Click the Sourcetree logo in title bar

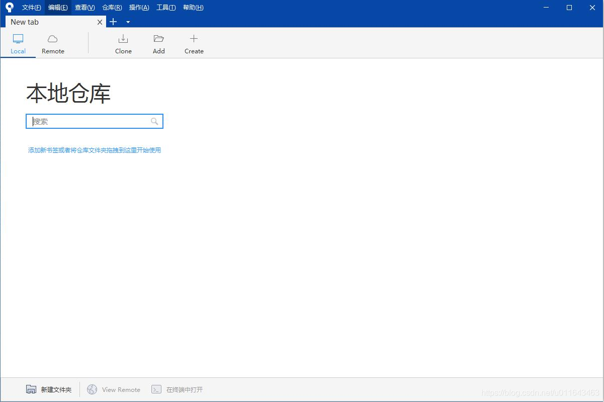pos(9,7)
